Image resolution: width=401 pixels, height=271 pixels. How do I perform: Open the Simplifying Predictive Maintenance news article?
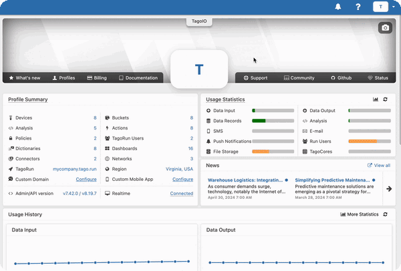(x=332, y=180)
